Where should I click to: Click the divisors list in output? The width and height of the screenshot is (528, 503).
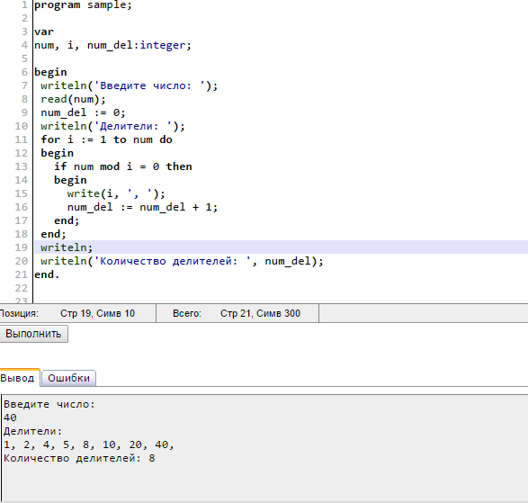point(88,445)
